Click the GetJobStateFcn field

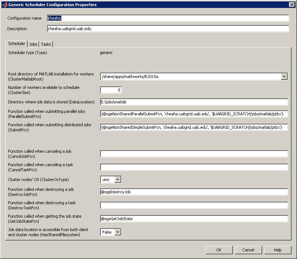194,219
